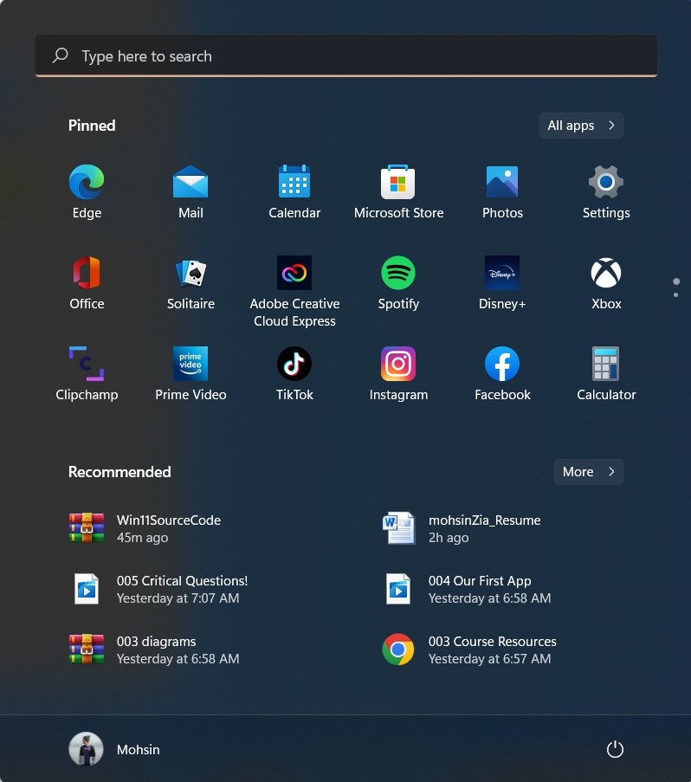Click the All apps button
This screenshot has height=782, width=691.
[x=581, y=126]
